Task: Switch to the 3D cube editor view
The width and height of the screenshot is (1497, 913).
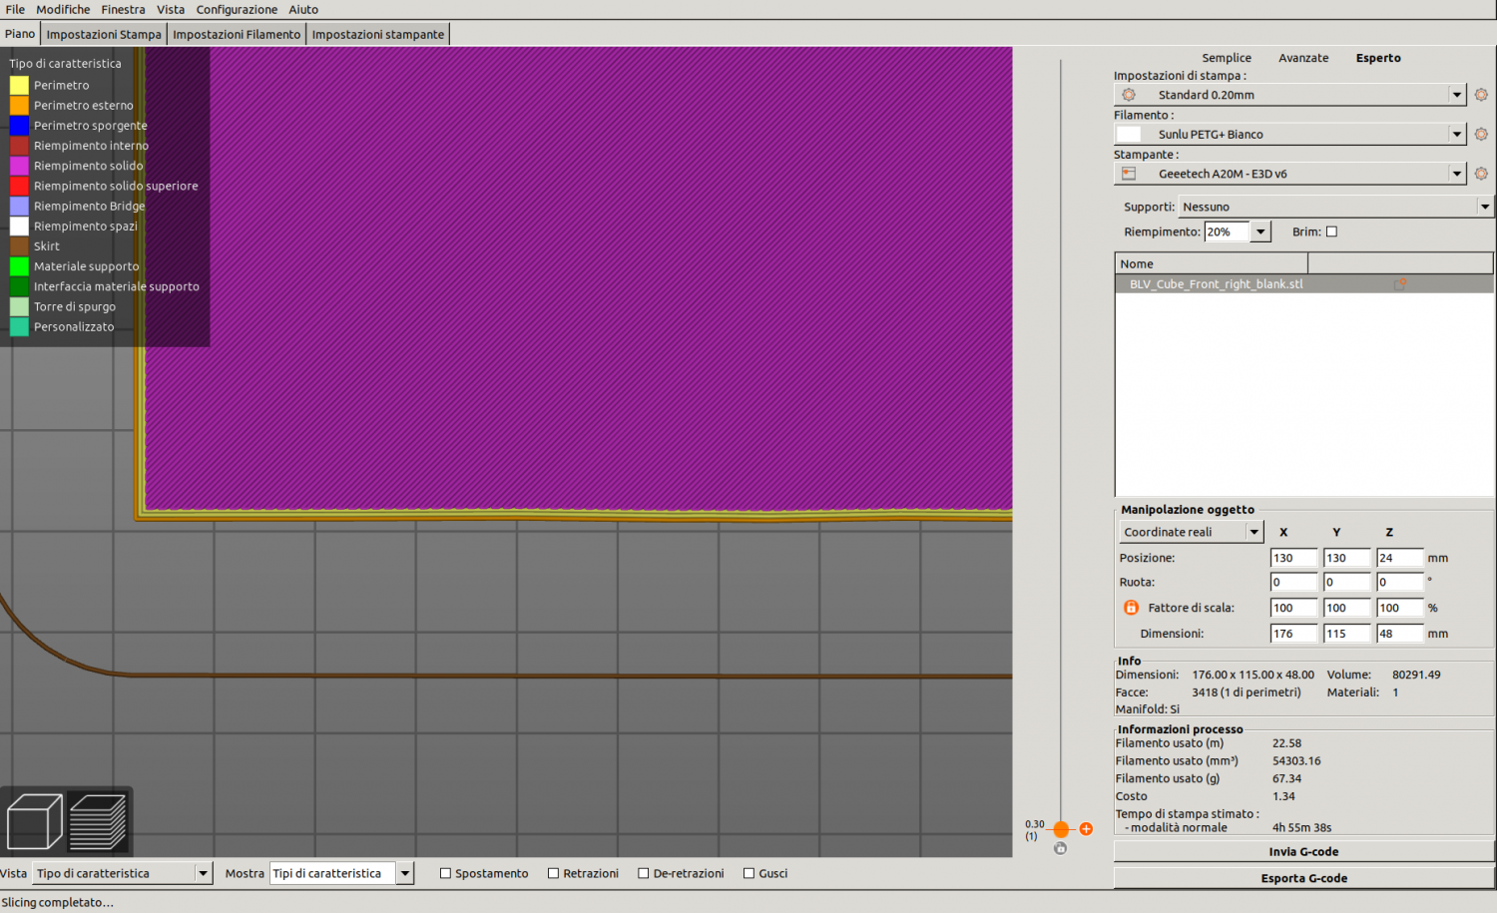Action: coord(34,821)
